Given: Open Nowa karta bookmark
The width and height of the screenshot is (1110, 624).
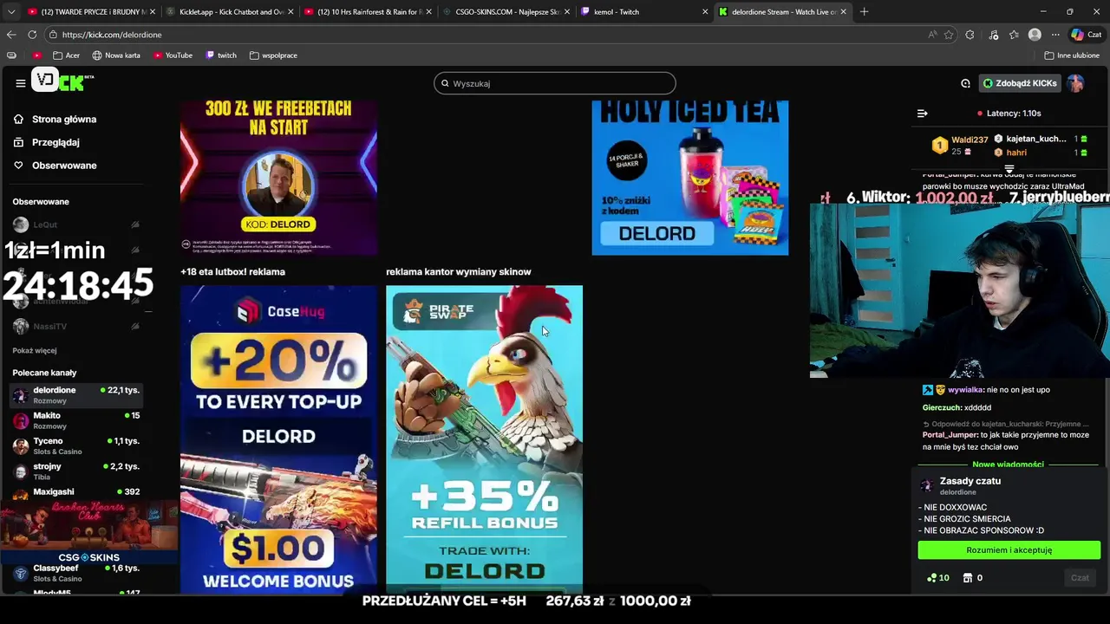Looking at the screenshot, I should pos(116,55).
